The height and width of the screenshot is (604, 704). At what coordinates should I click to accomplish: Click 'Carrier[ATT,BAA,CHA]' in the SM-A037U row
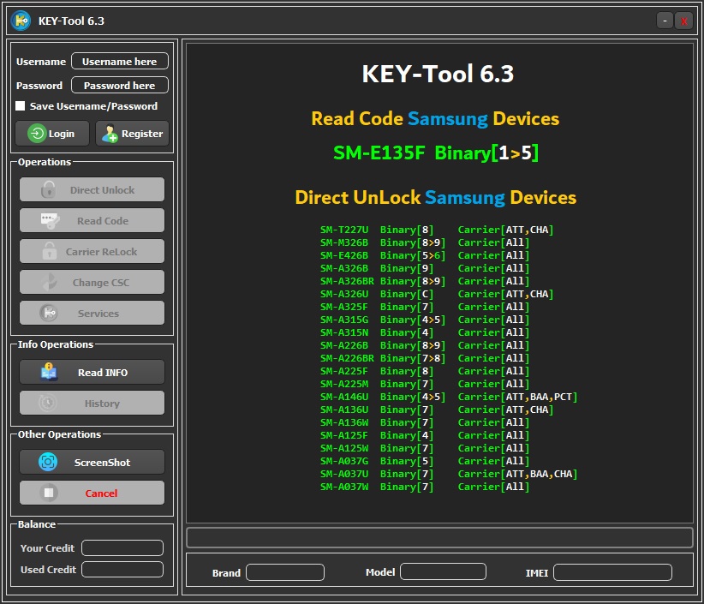(517, 474)
